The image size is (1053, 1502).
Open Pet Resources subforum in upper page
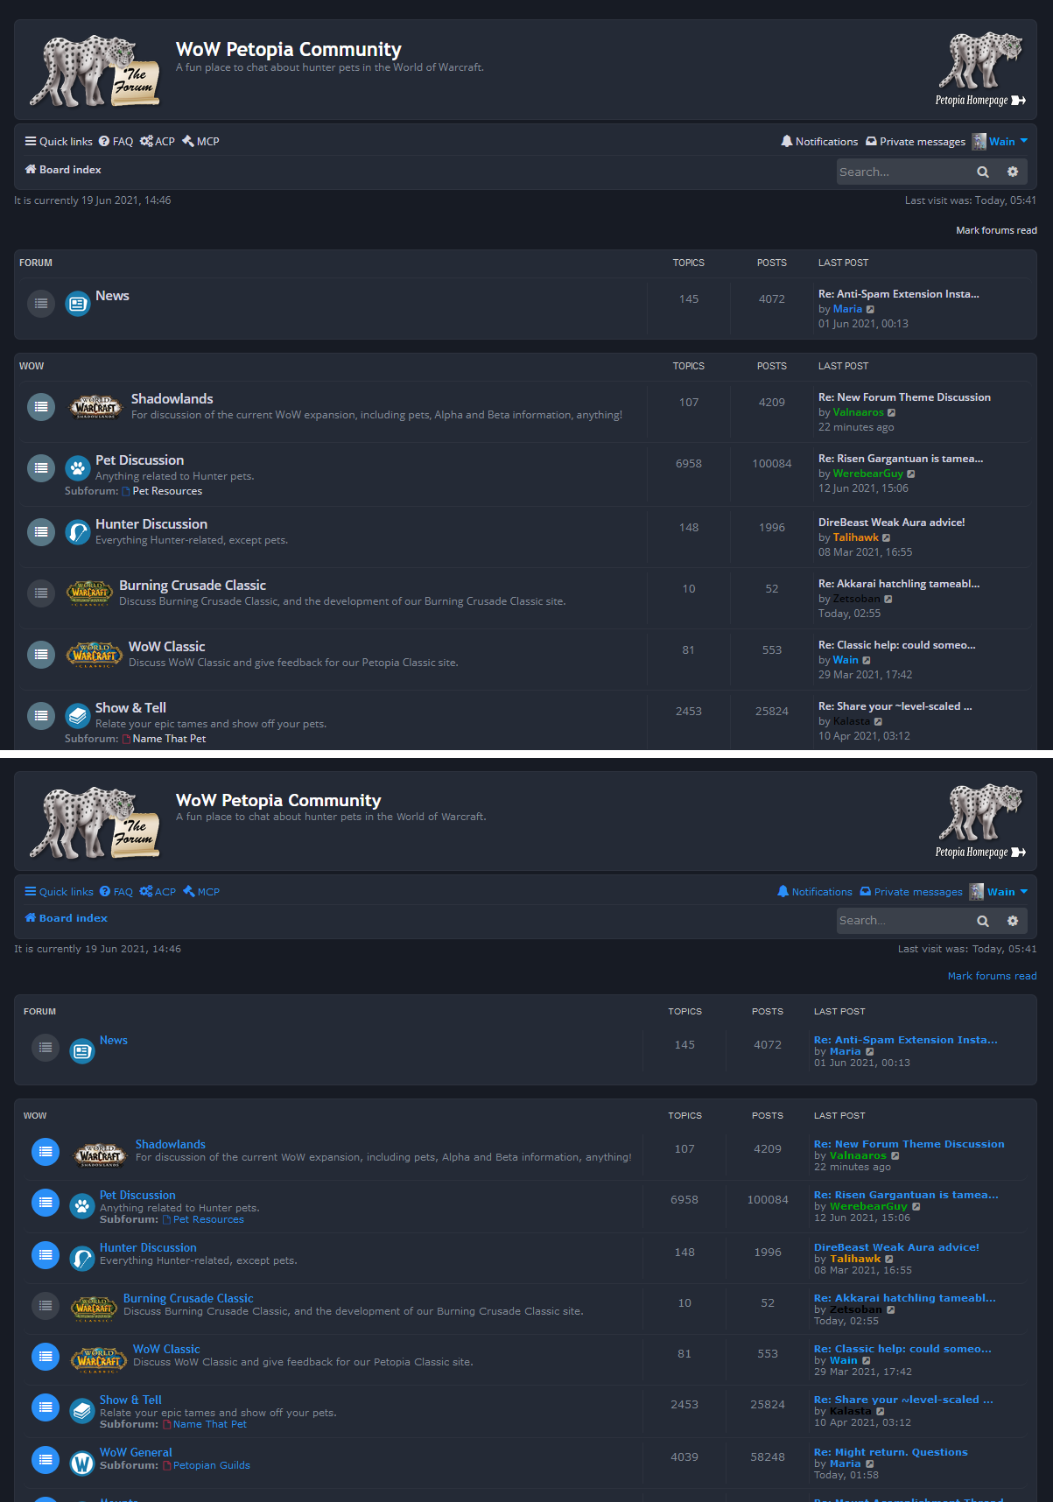tap(167, 492)
